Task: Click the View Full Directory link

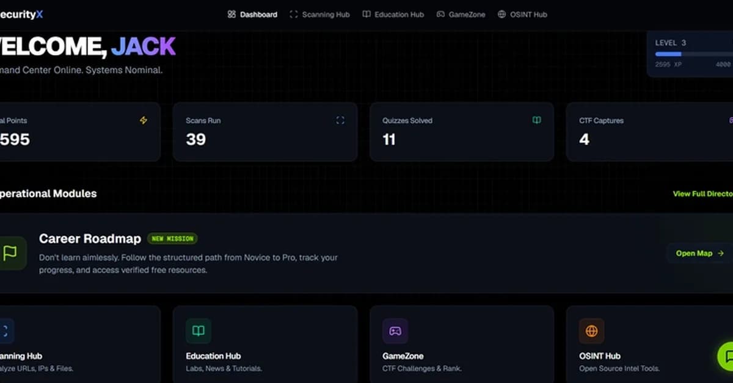Action: 702,194
